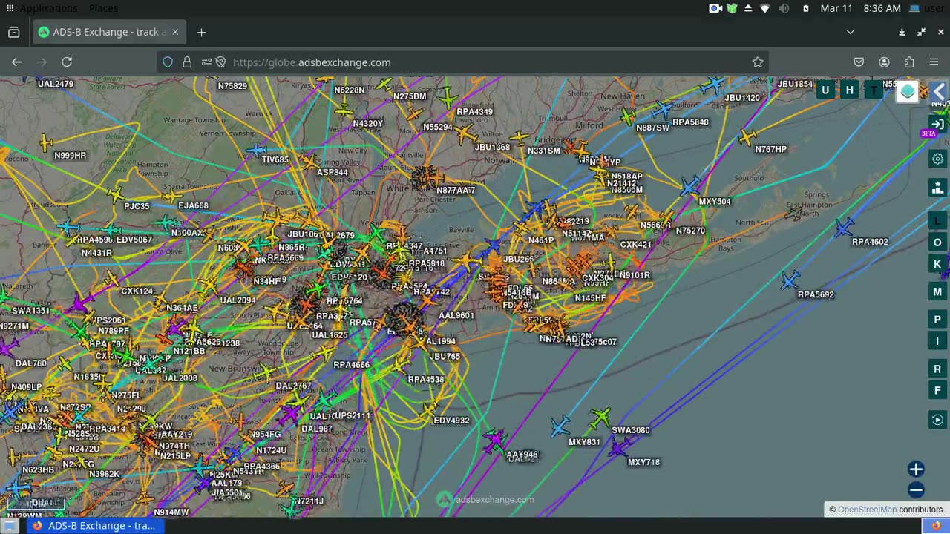The height and width of the screenshot is (534, 950).
Task: Click the F filter option button
Action: 937,390
